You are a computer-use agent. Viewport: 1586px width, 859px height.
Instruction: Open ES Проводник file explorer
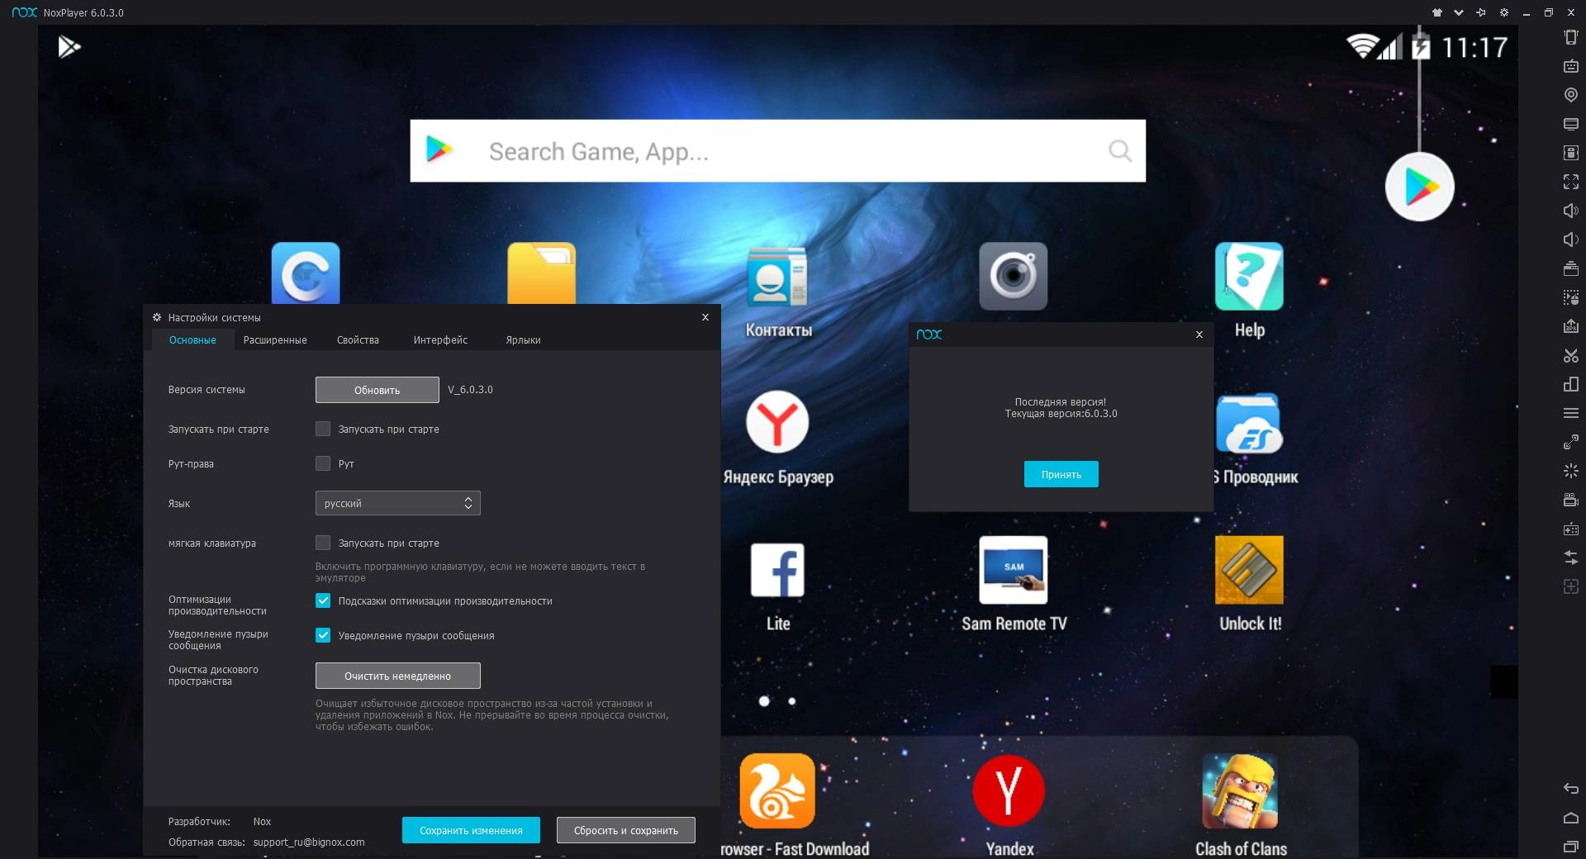pos(1249,424)
